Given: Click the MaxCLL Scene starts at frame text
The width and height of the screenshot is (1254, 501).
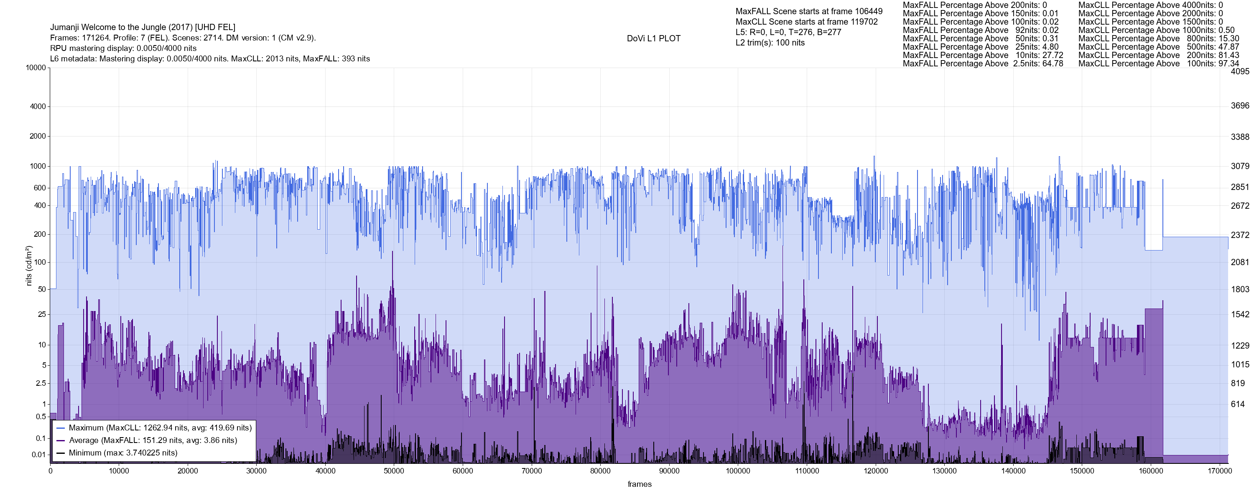Looking at the screenshot, I should point(806,22).
